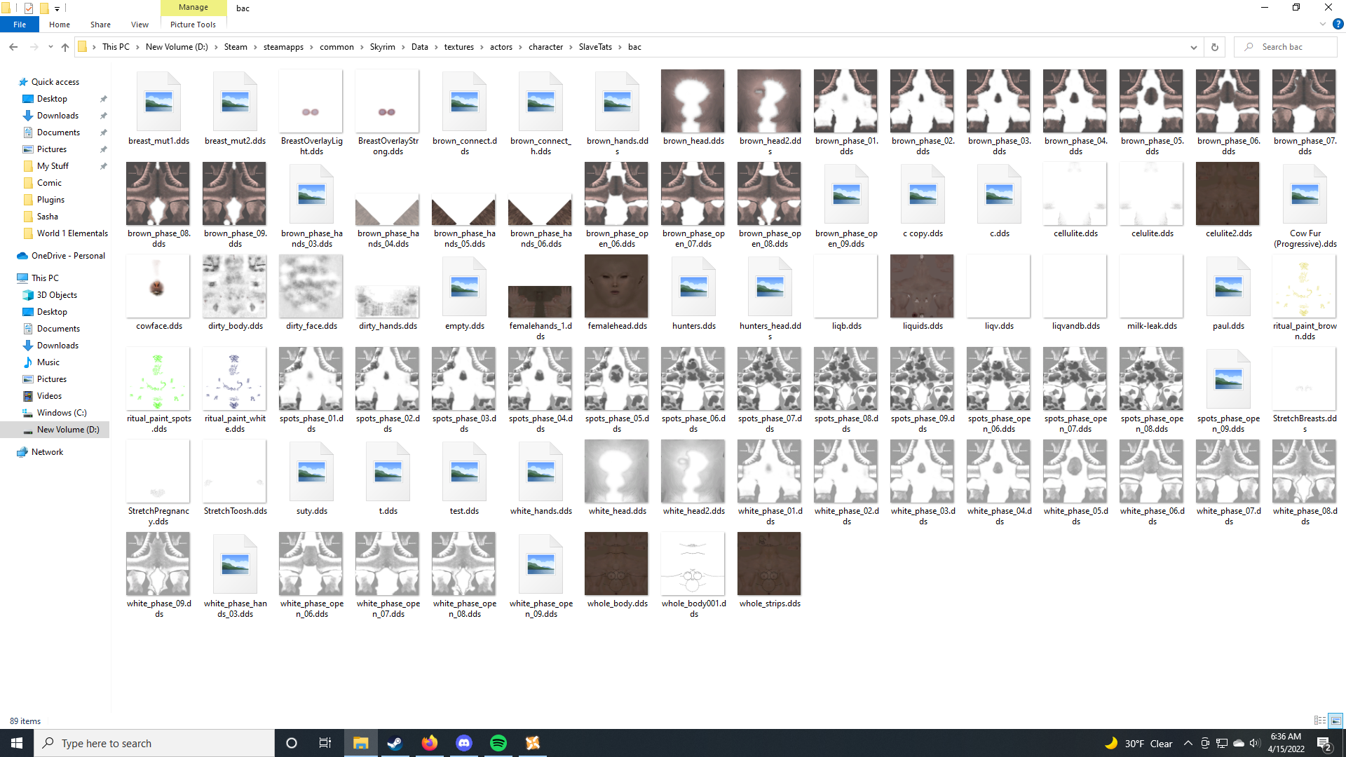Expand the SlaveTats breadcrumb chevron
This screenshot has width=1346, height=757.
click(x=620, y=47)
